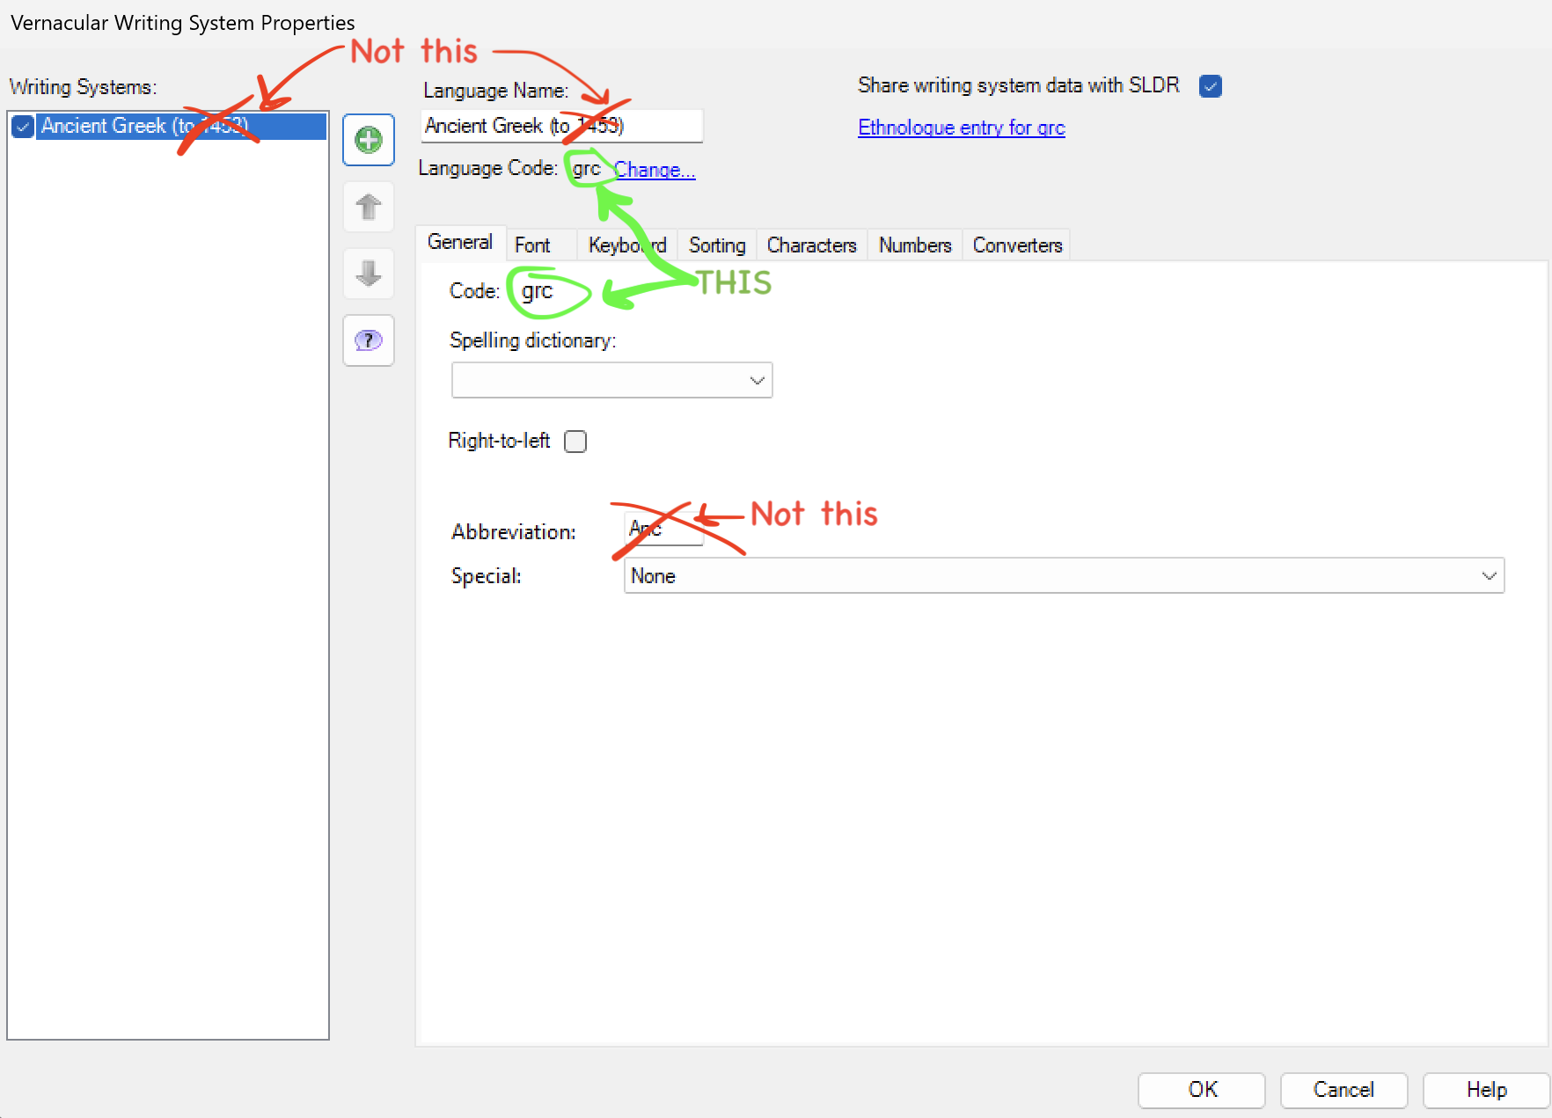Click inside the Language Name field
Image resolution: width=1552 pixels, height=1118 pixels.
[x=561, y=125]
